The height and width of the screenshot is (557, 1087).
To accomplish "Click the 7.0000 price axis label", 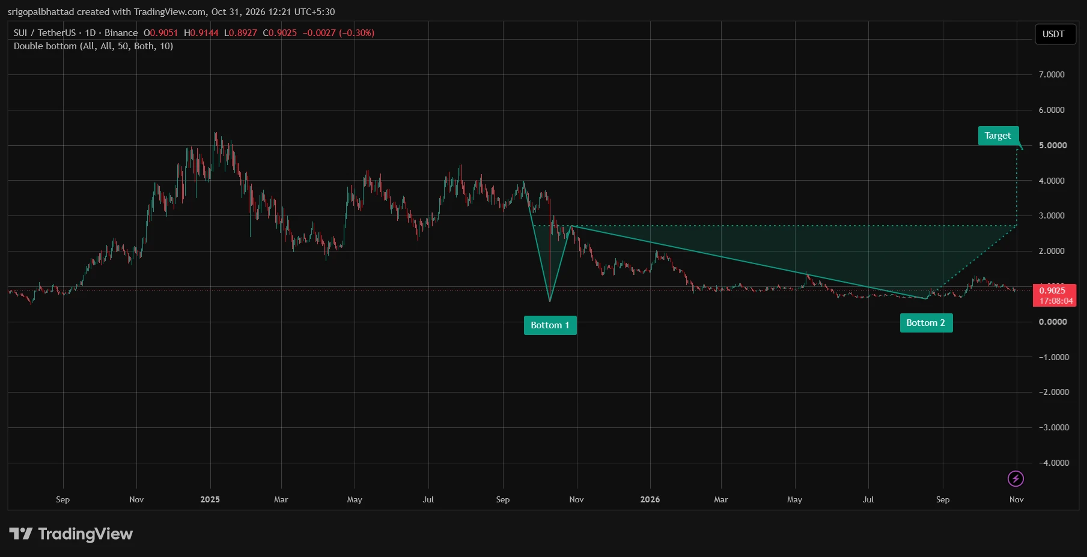I will 1052,74.
